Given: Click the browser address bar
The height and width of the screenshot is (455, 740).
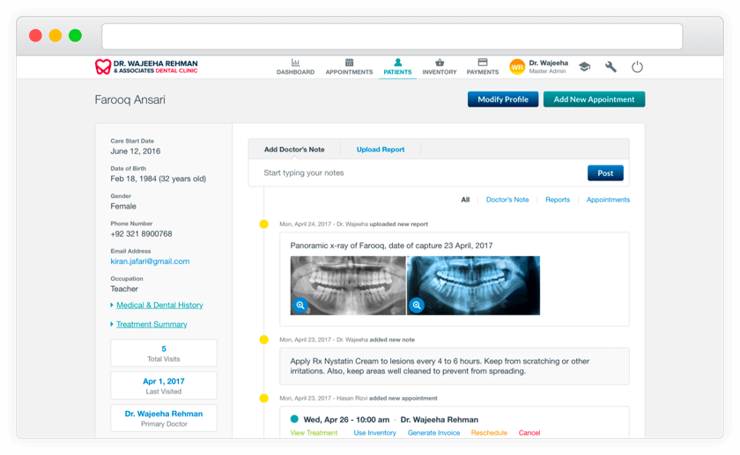Looking at the screenshot, I should (x=392, y=36).
